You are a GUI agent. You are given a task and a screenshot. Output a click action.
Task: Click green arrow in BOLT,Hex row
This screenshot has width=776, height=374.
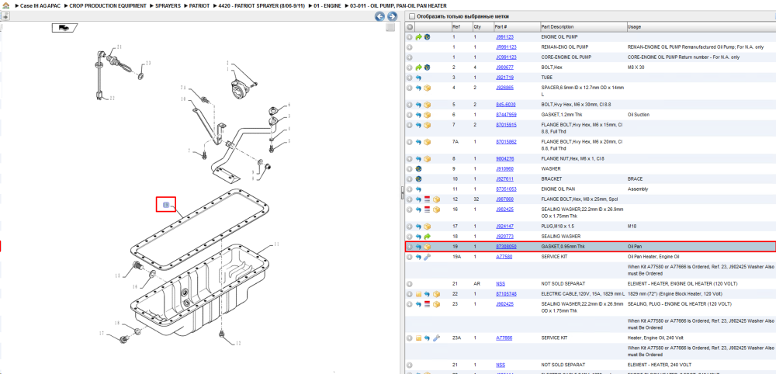(419, 68)
